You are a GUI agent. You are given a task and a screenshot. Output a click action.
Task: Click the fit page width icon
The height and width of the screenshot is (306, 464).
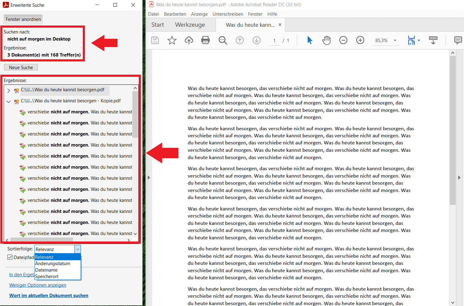tap(411, 40)
